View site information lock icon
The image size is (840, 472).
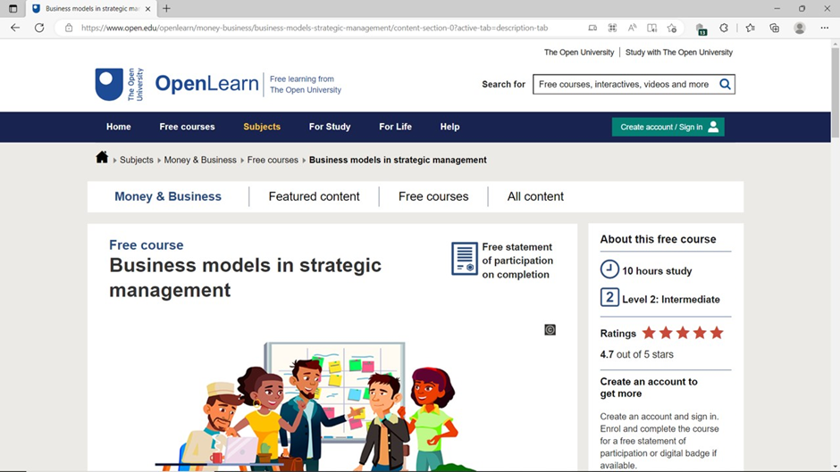69,28
